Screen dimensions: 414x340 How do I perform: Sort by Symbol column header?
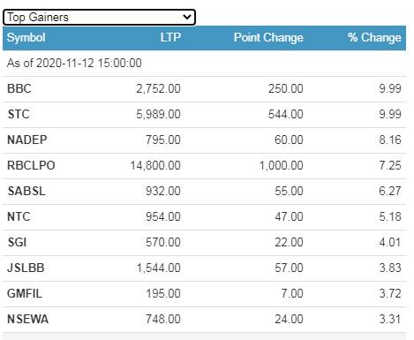click(26, 38)
